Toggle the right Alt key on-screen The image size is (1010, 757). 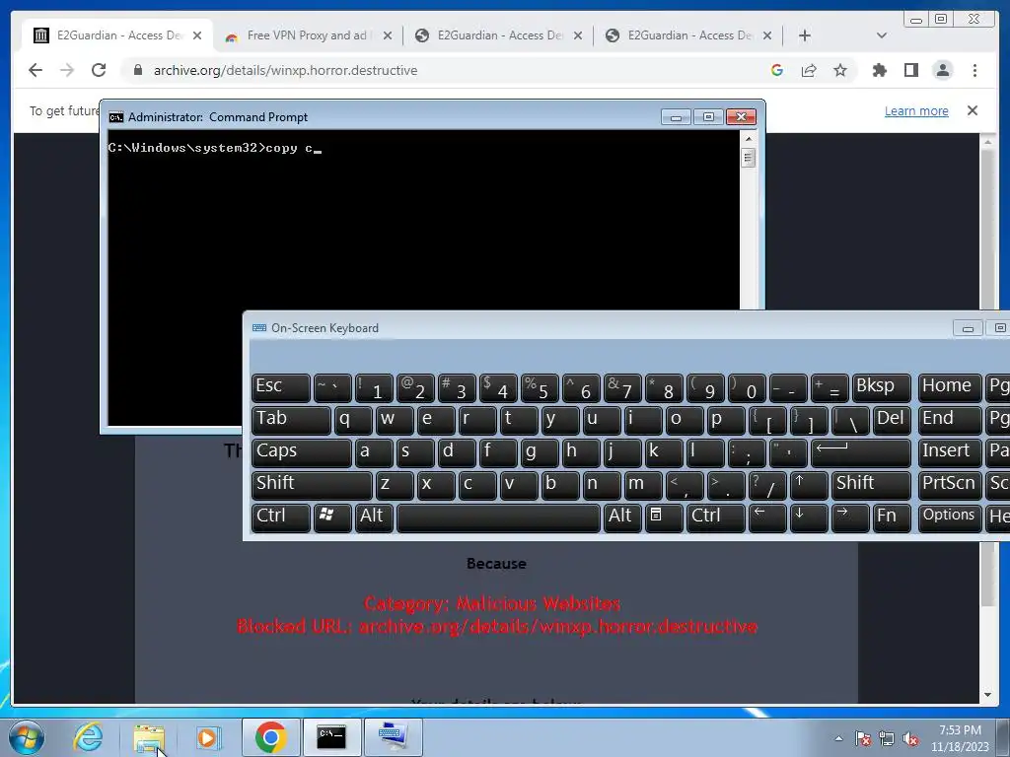[x=622, y=517]
